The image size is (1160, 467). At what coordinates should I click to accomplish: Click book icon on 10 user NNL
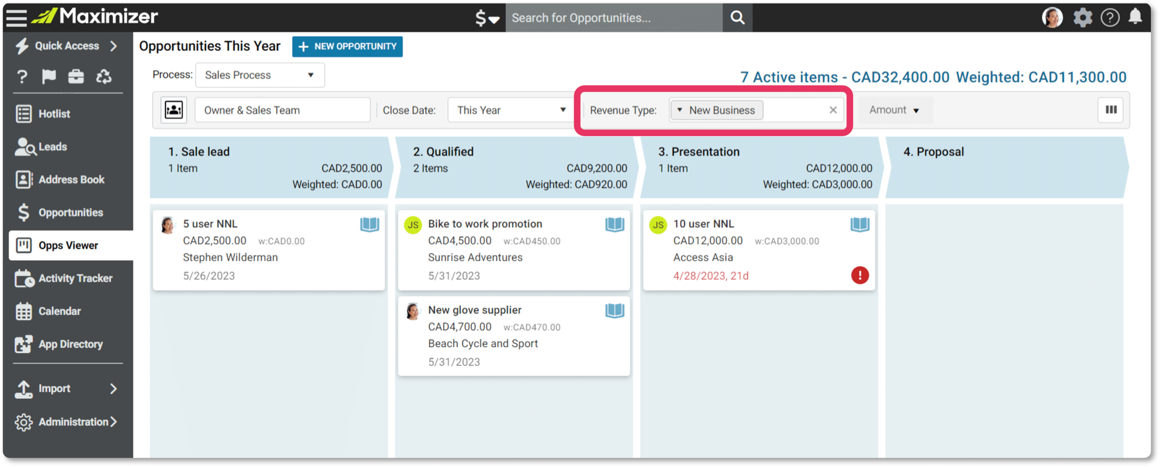pos(860,224)
